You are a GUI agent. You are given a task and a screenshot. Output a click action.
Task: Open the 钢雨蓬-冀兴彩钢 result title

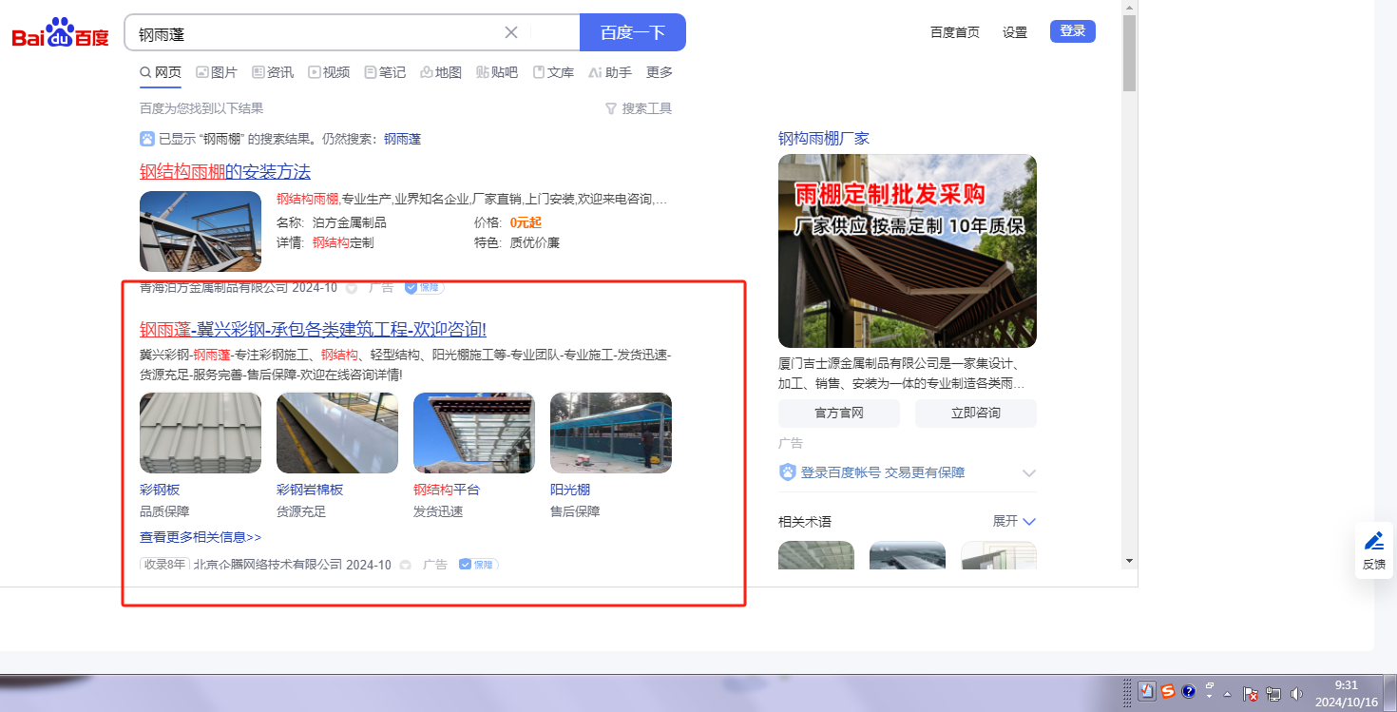pyautogui.click(x=313, y=329)
